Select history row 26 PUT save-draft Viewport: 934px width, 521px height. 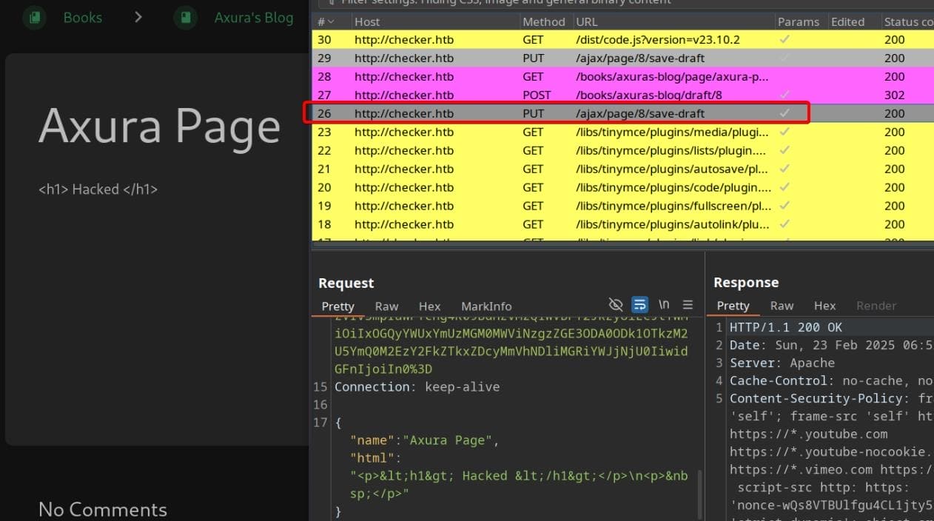[x=623, y=113]
